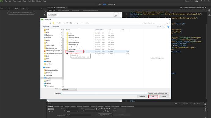
Task: Expand the view options dropdown arrow
Action: (161, 27)
